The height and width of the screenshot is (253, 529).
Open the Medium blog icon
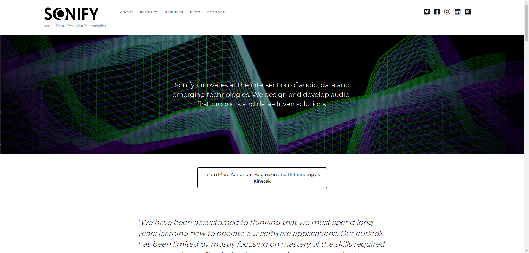tap(468, 12)
